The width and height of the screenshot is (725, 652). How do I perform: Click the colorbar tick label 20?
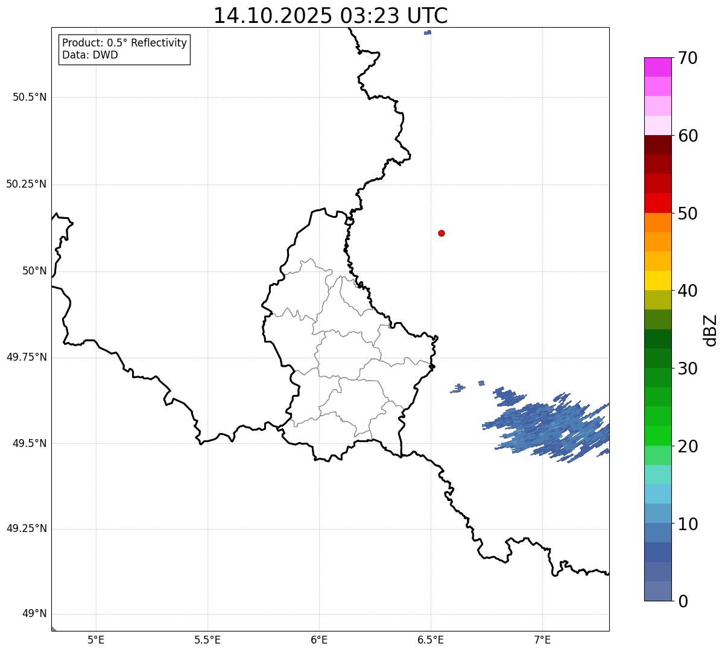pyautogui.click(x=688, y=446)
